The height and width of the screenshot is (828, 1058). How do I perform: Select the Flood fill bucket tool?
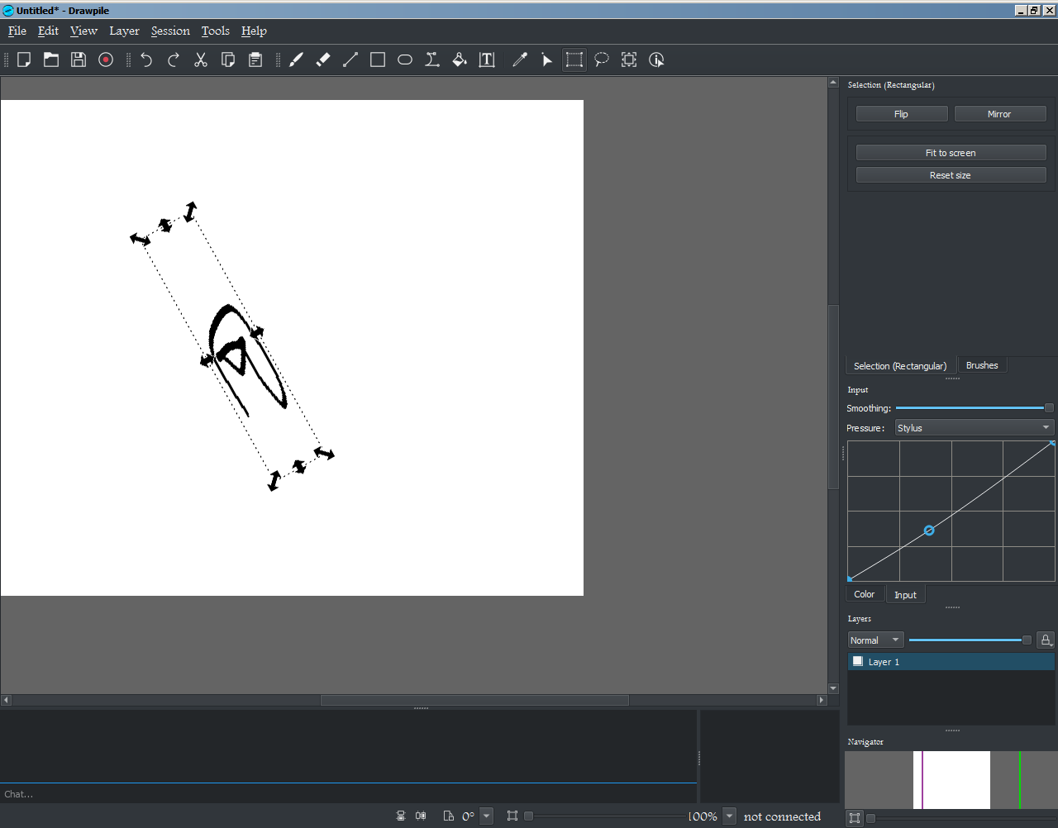(460, 59)
